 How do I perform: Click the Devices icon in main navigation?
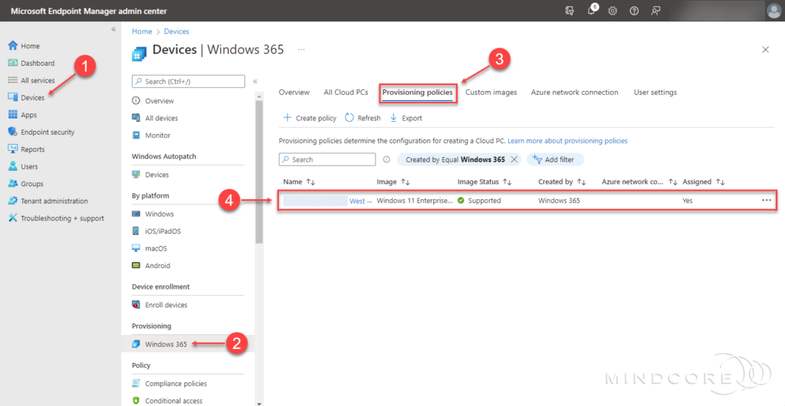[x=13, y=97]
